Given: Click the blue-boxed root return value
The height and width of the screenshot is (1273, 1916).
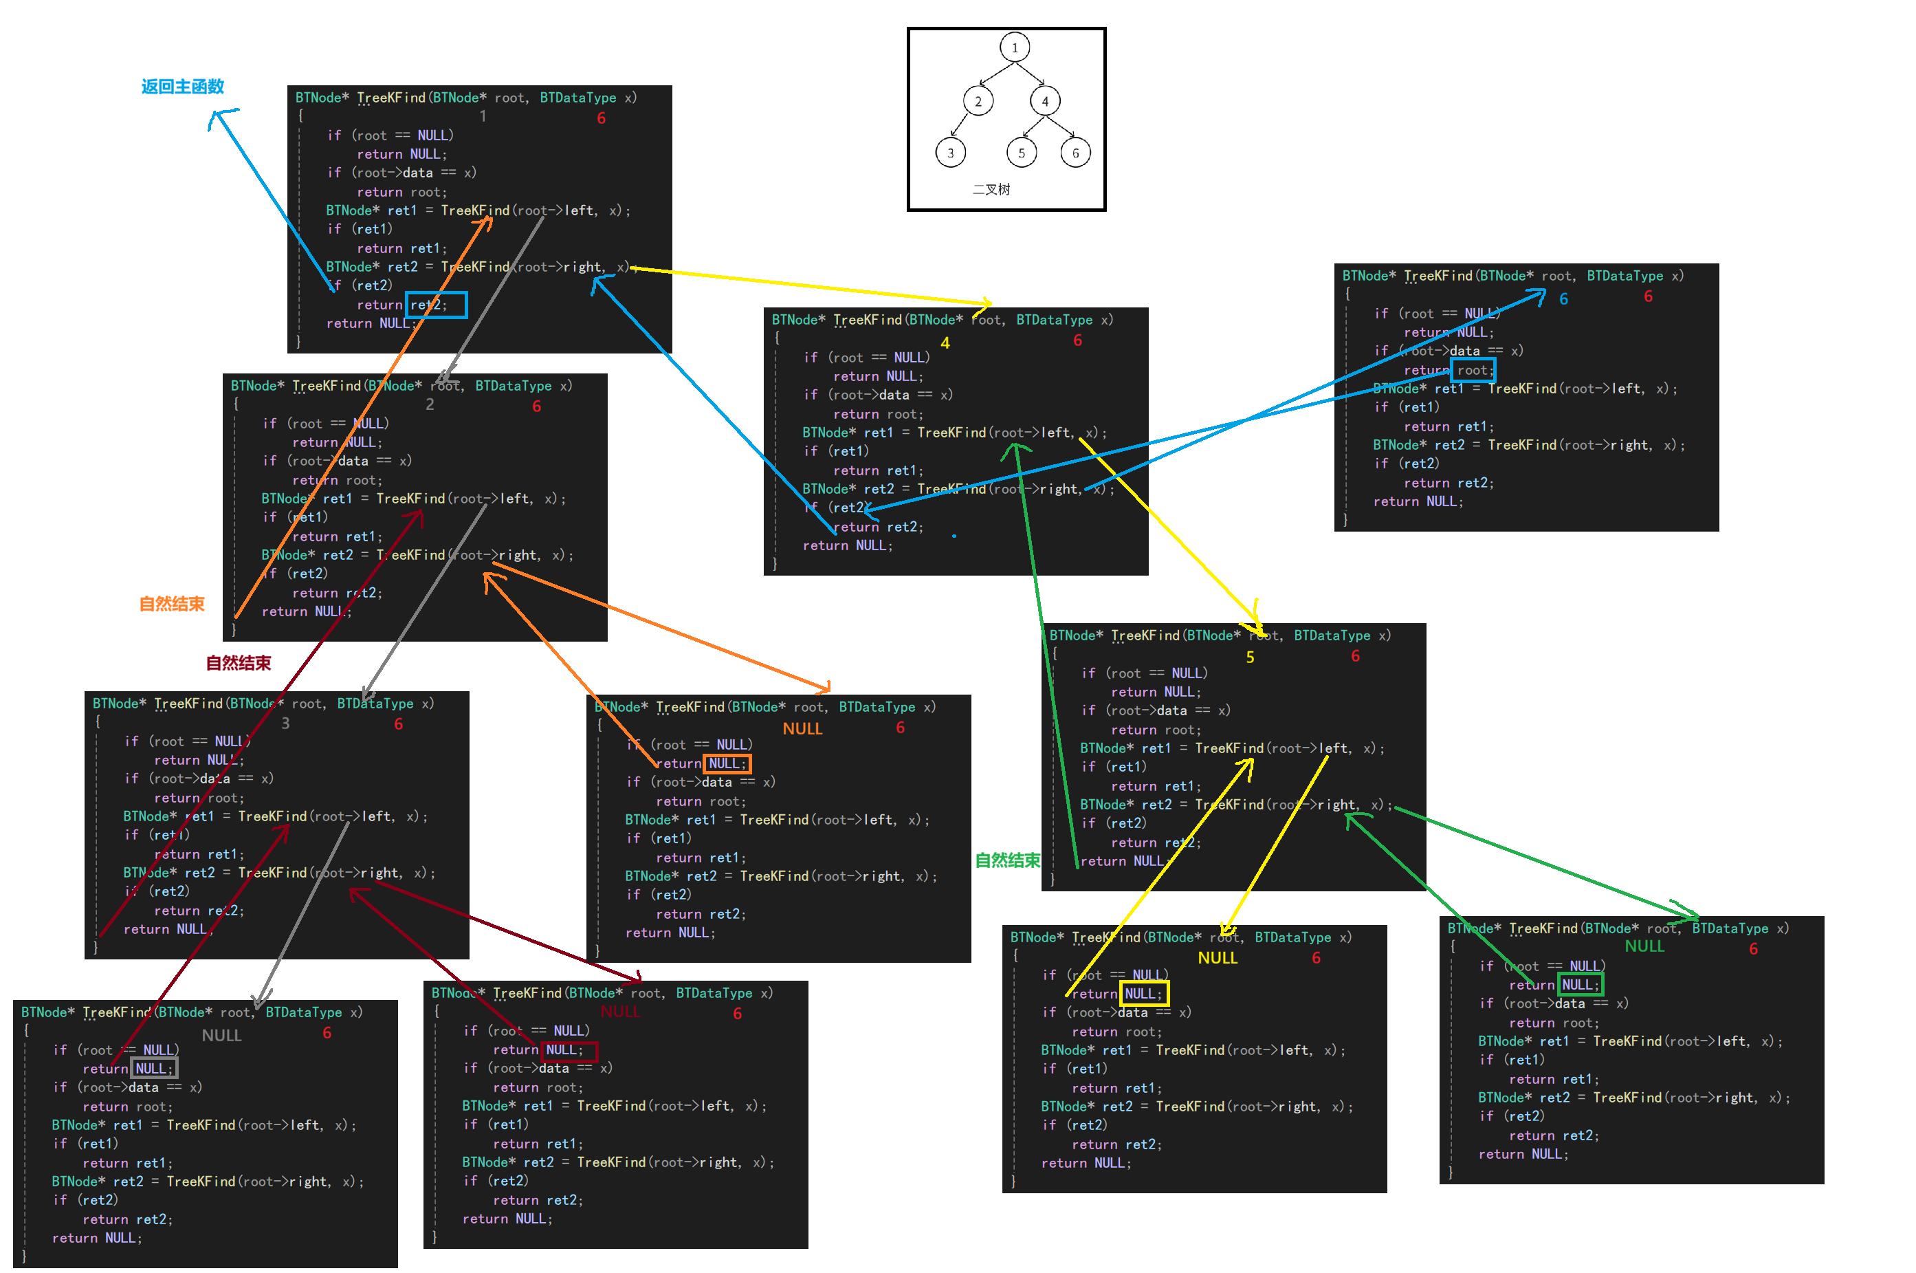Looking at the screenshot, I should point(1472,370).
